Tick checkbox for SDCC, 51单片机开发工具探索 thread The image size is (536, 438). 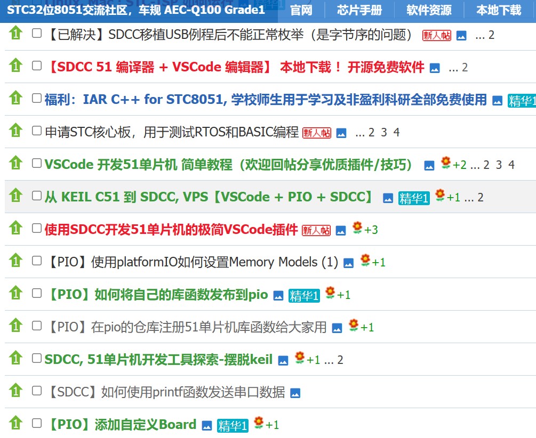(37, 358)
